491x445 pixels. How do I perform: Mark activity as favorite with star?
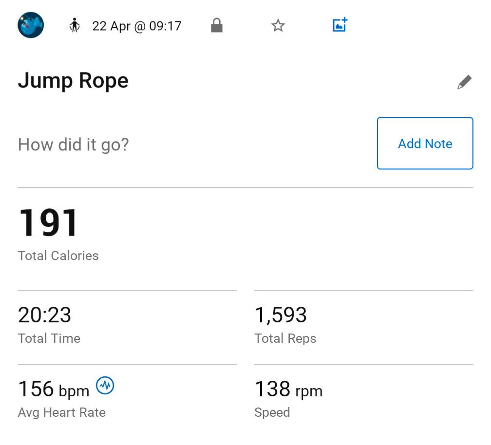pos(278,25)
